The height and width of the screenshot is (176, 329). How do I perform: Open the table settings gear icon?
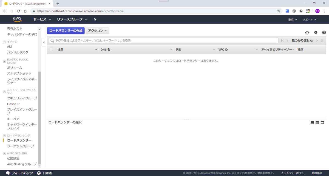[x=316, y=32]
